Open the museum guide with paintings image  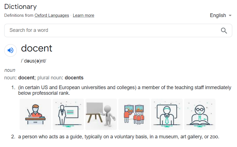134,114
